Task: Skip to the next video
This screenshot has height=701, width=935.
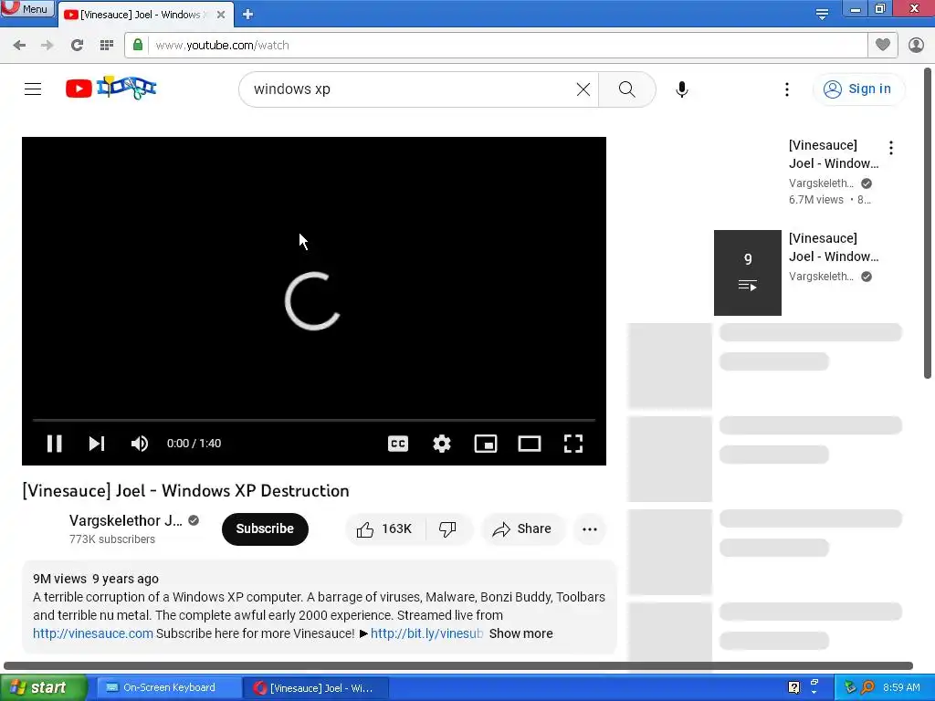Action: 97,444
